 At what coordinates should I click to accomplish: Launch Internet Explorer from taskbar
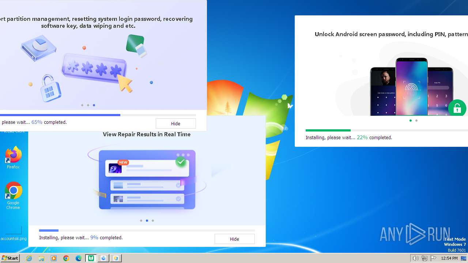[29, 258]
